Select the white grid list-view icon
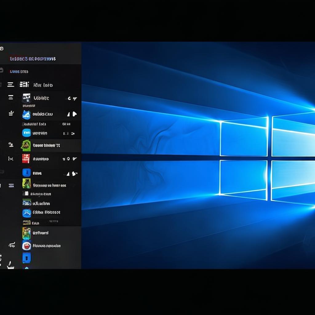This screenshot has height=315, width=315. [24, 84]
